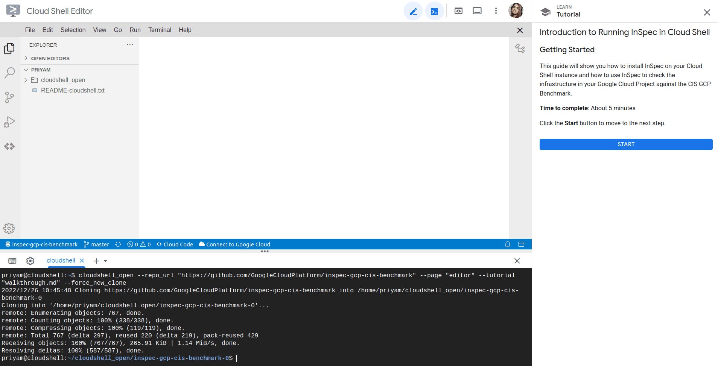Viewport: 718px width, 366px height.
Task: Open the Edit menu
Action: tap(48, 30)
